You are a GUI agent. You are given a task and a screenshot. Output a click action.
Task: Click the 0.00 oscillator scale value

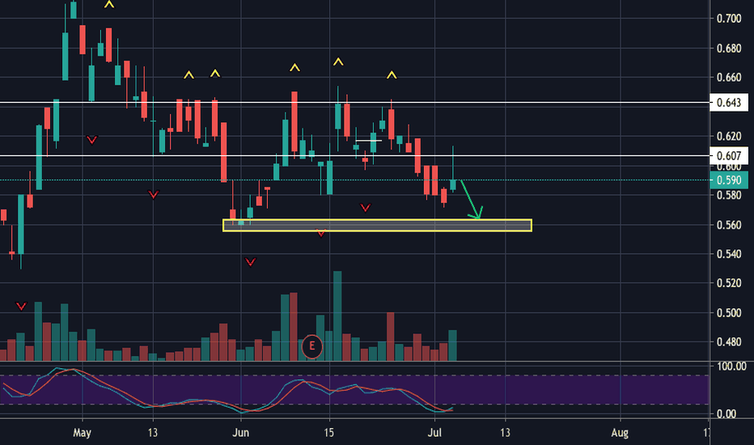click(x=726, y=413)
